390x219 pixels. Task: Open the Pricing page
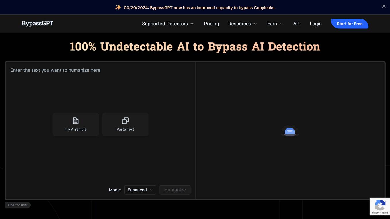click(x=211, y=24)
